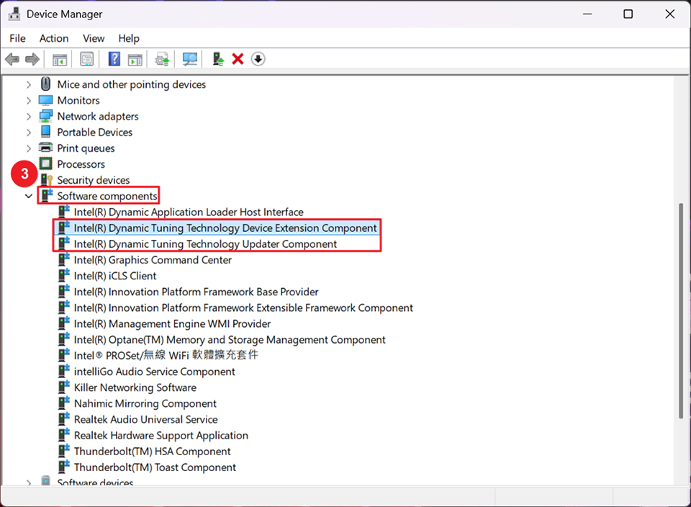The height and width of the screenshot is (507, 691).
Task: Select Thunderbolt(TM) Toast Component
Action: pyautogui.click(x=155, y=467)
